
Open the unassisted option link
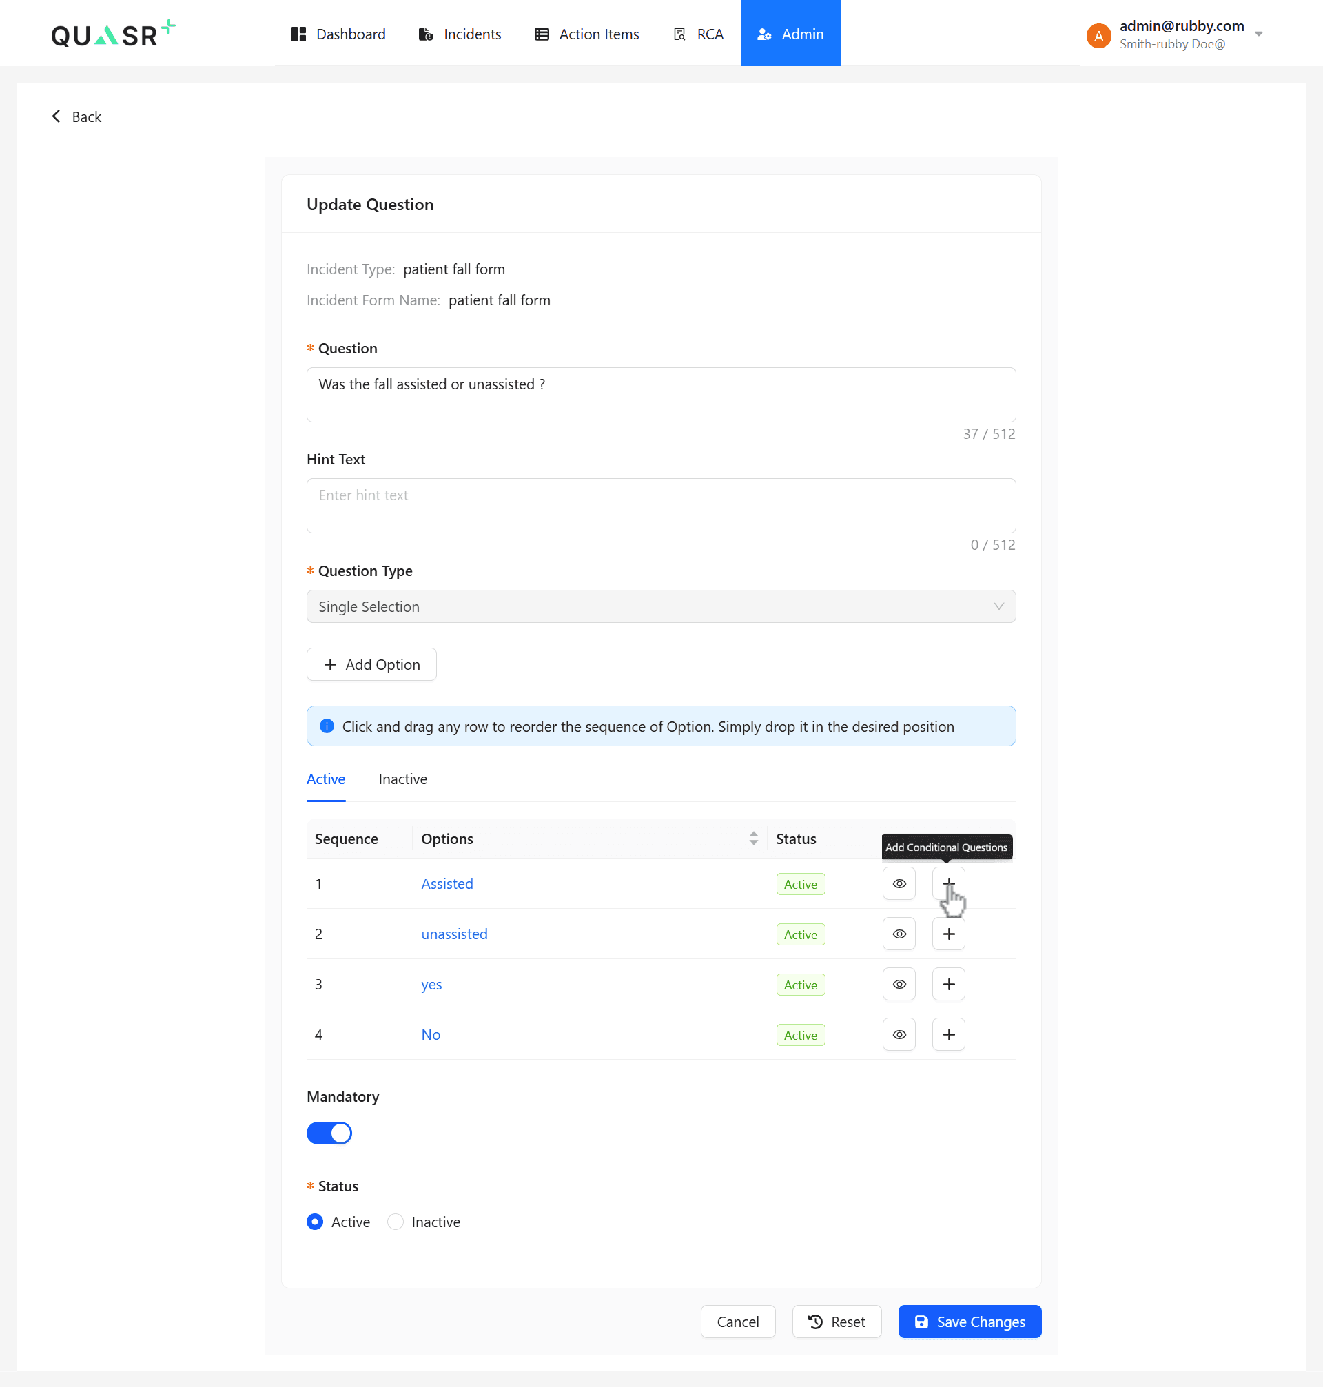pos(454,934)
